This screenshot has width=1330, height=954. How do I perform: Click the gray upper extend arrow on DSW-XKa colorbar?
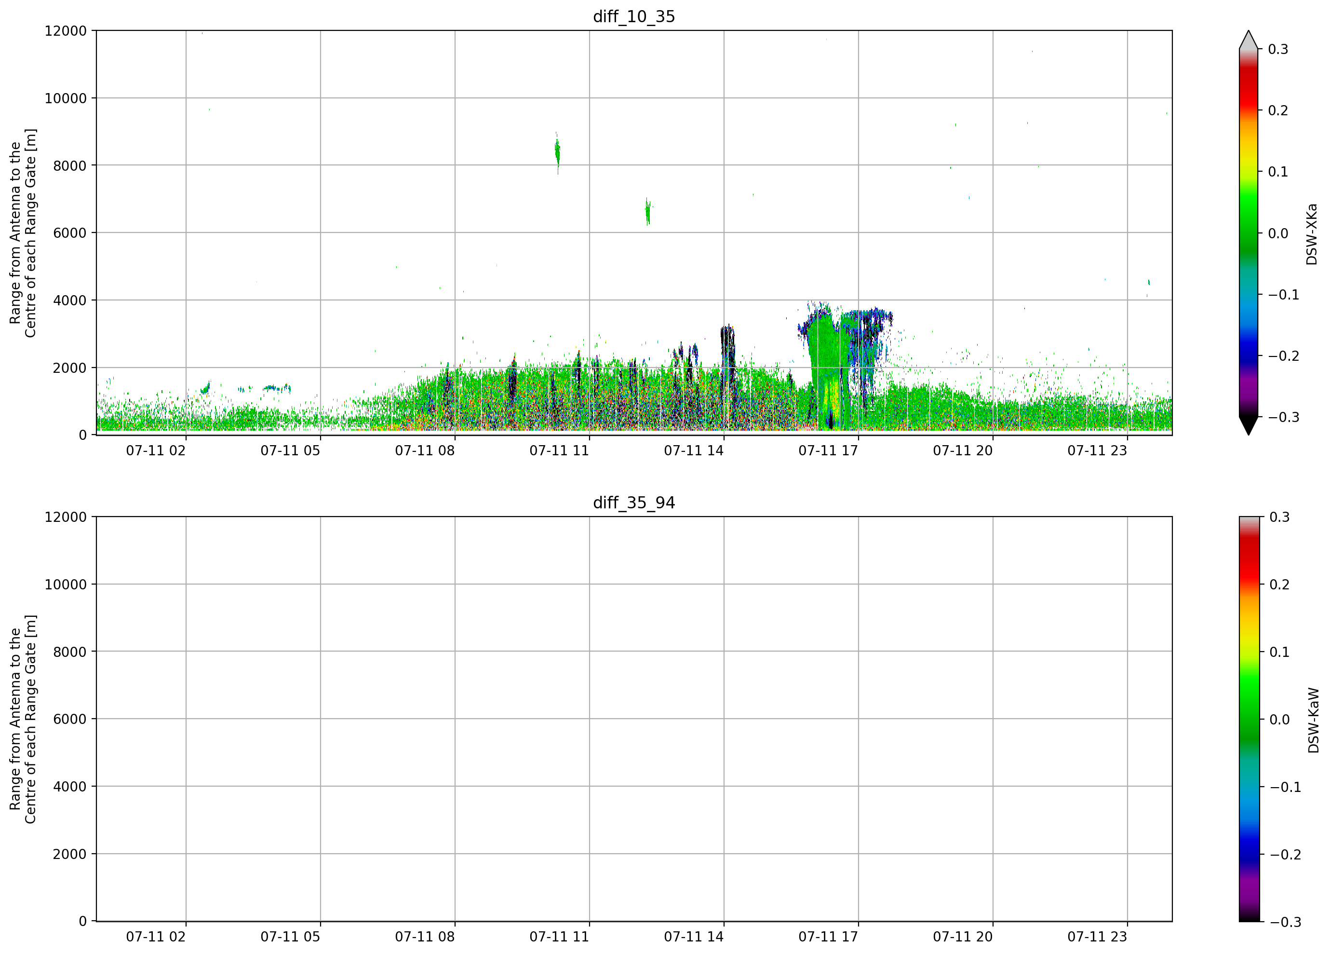tap(1249, 41)
